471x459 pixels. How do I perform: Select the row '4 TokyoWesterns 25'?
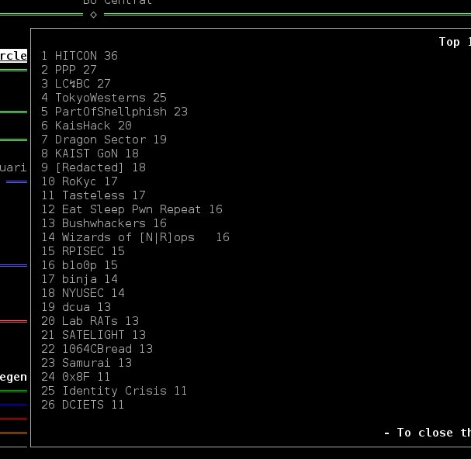(x=104, y=98)
